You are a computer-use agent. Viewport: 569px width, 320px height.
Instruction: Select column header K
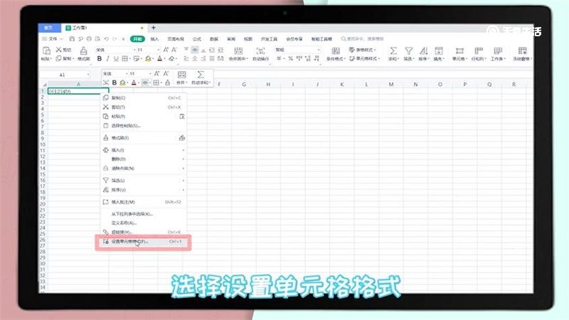click(x=342, y=84)
